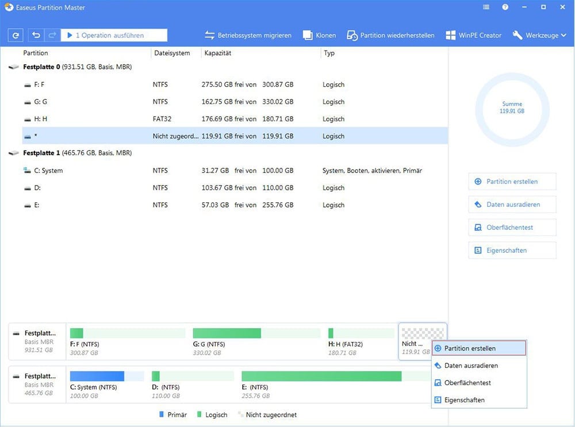
Task: Select partition E: in the list
Action: (235, 205)
